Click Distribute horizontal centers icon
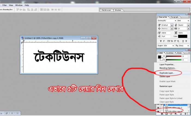Viewport: 191px width, 116px height. click(56, 10)
